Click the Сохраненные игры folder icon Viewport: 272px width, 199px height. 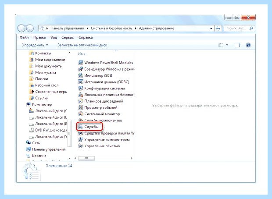pyautogui.click(x=32, y=92)
